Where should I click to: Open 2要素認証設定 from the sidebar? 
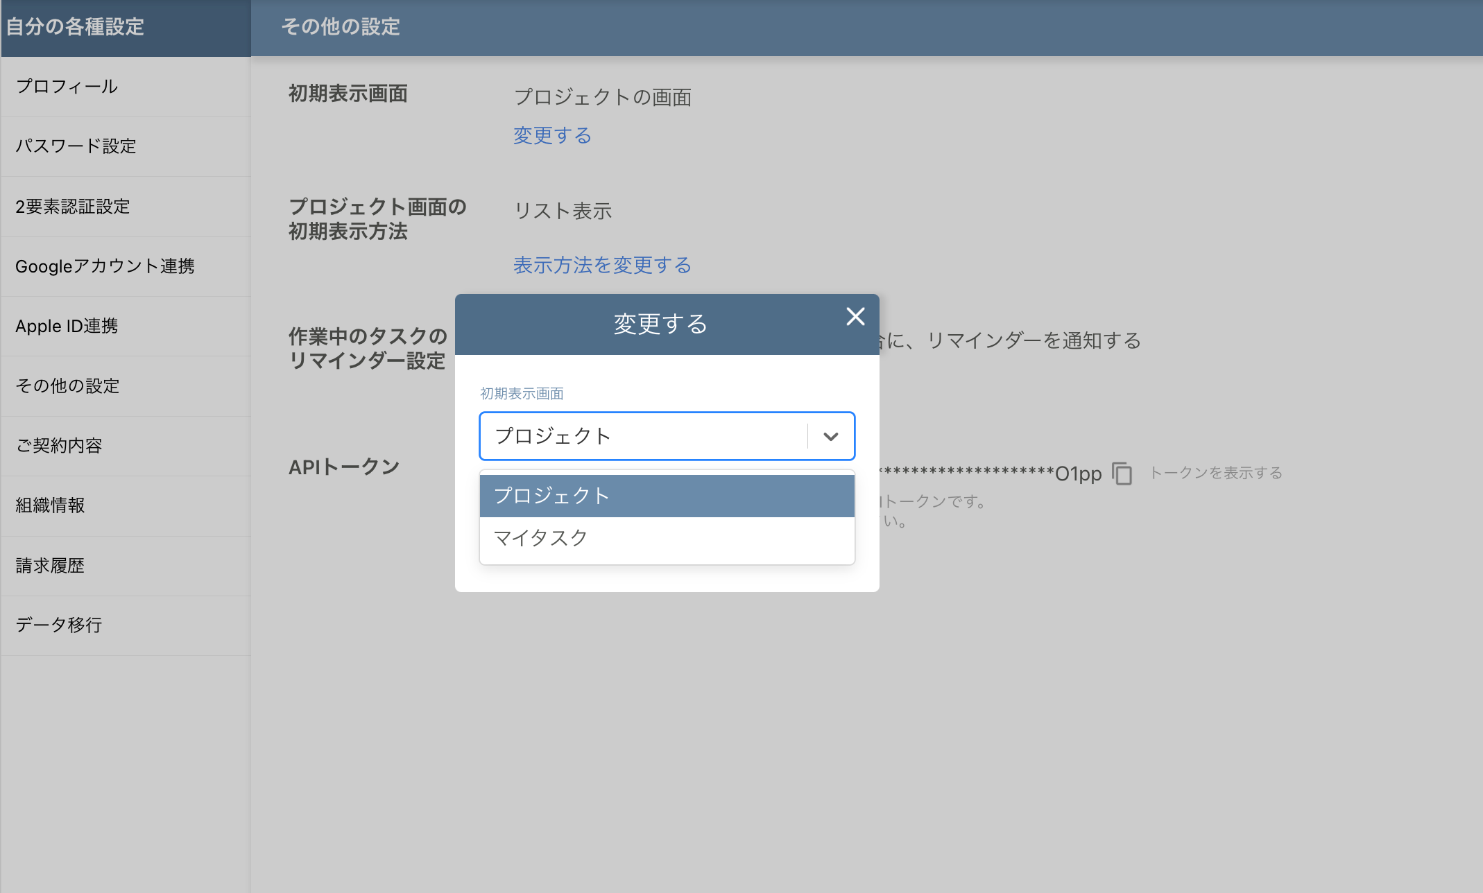(72, 206)
